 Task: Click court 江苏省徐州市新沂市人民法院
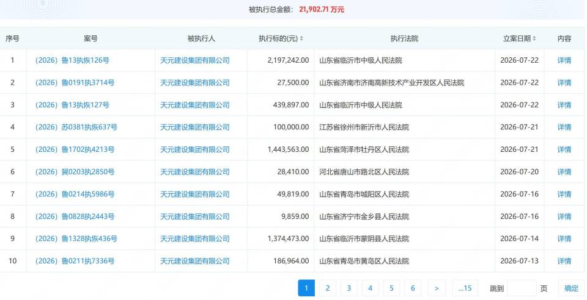(364, 127)
